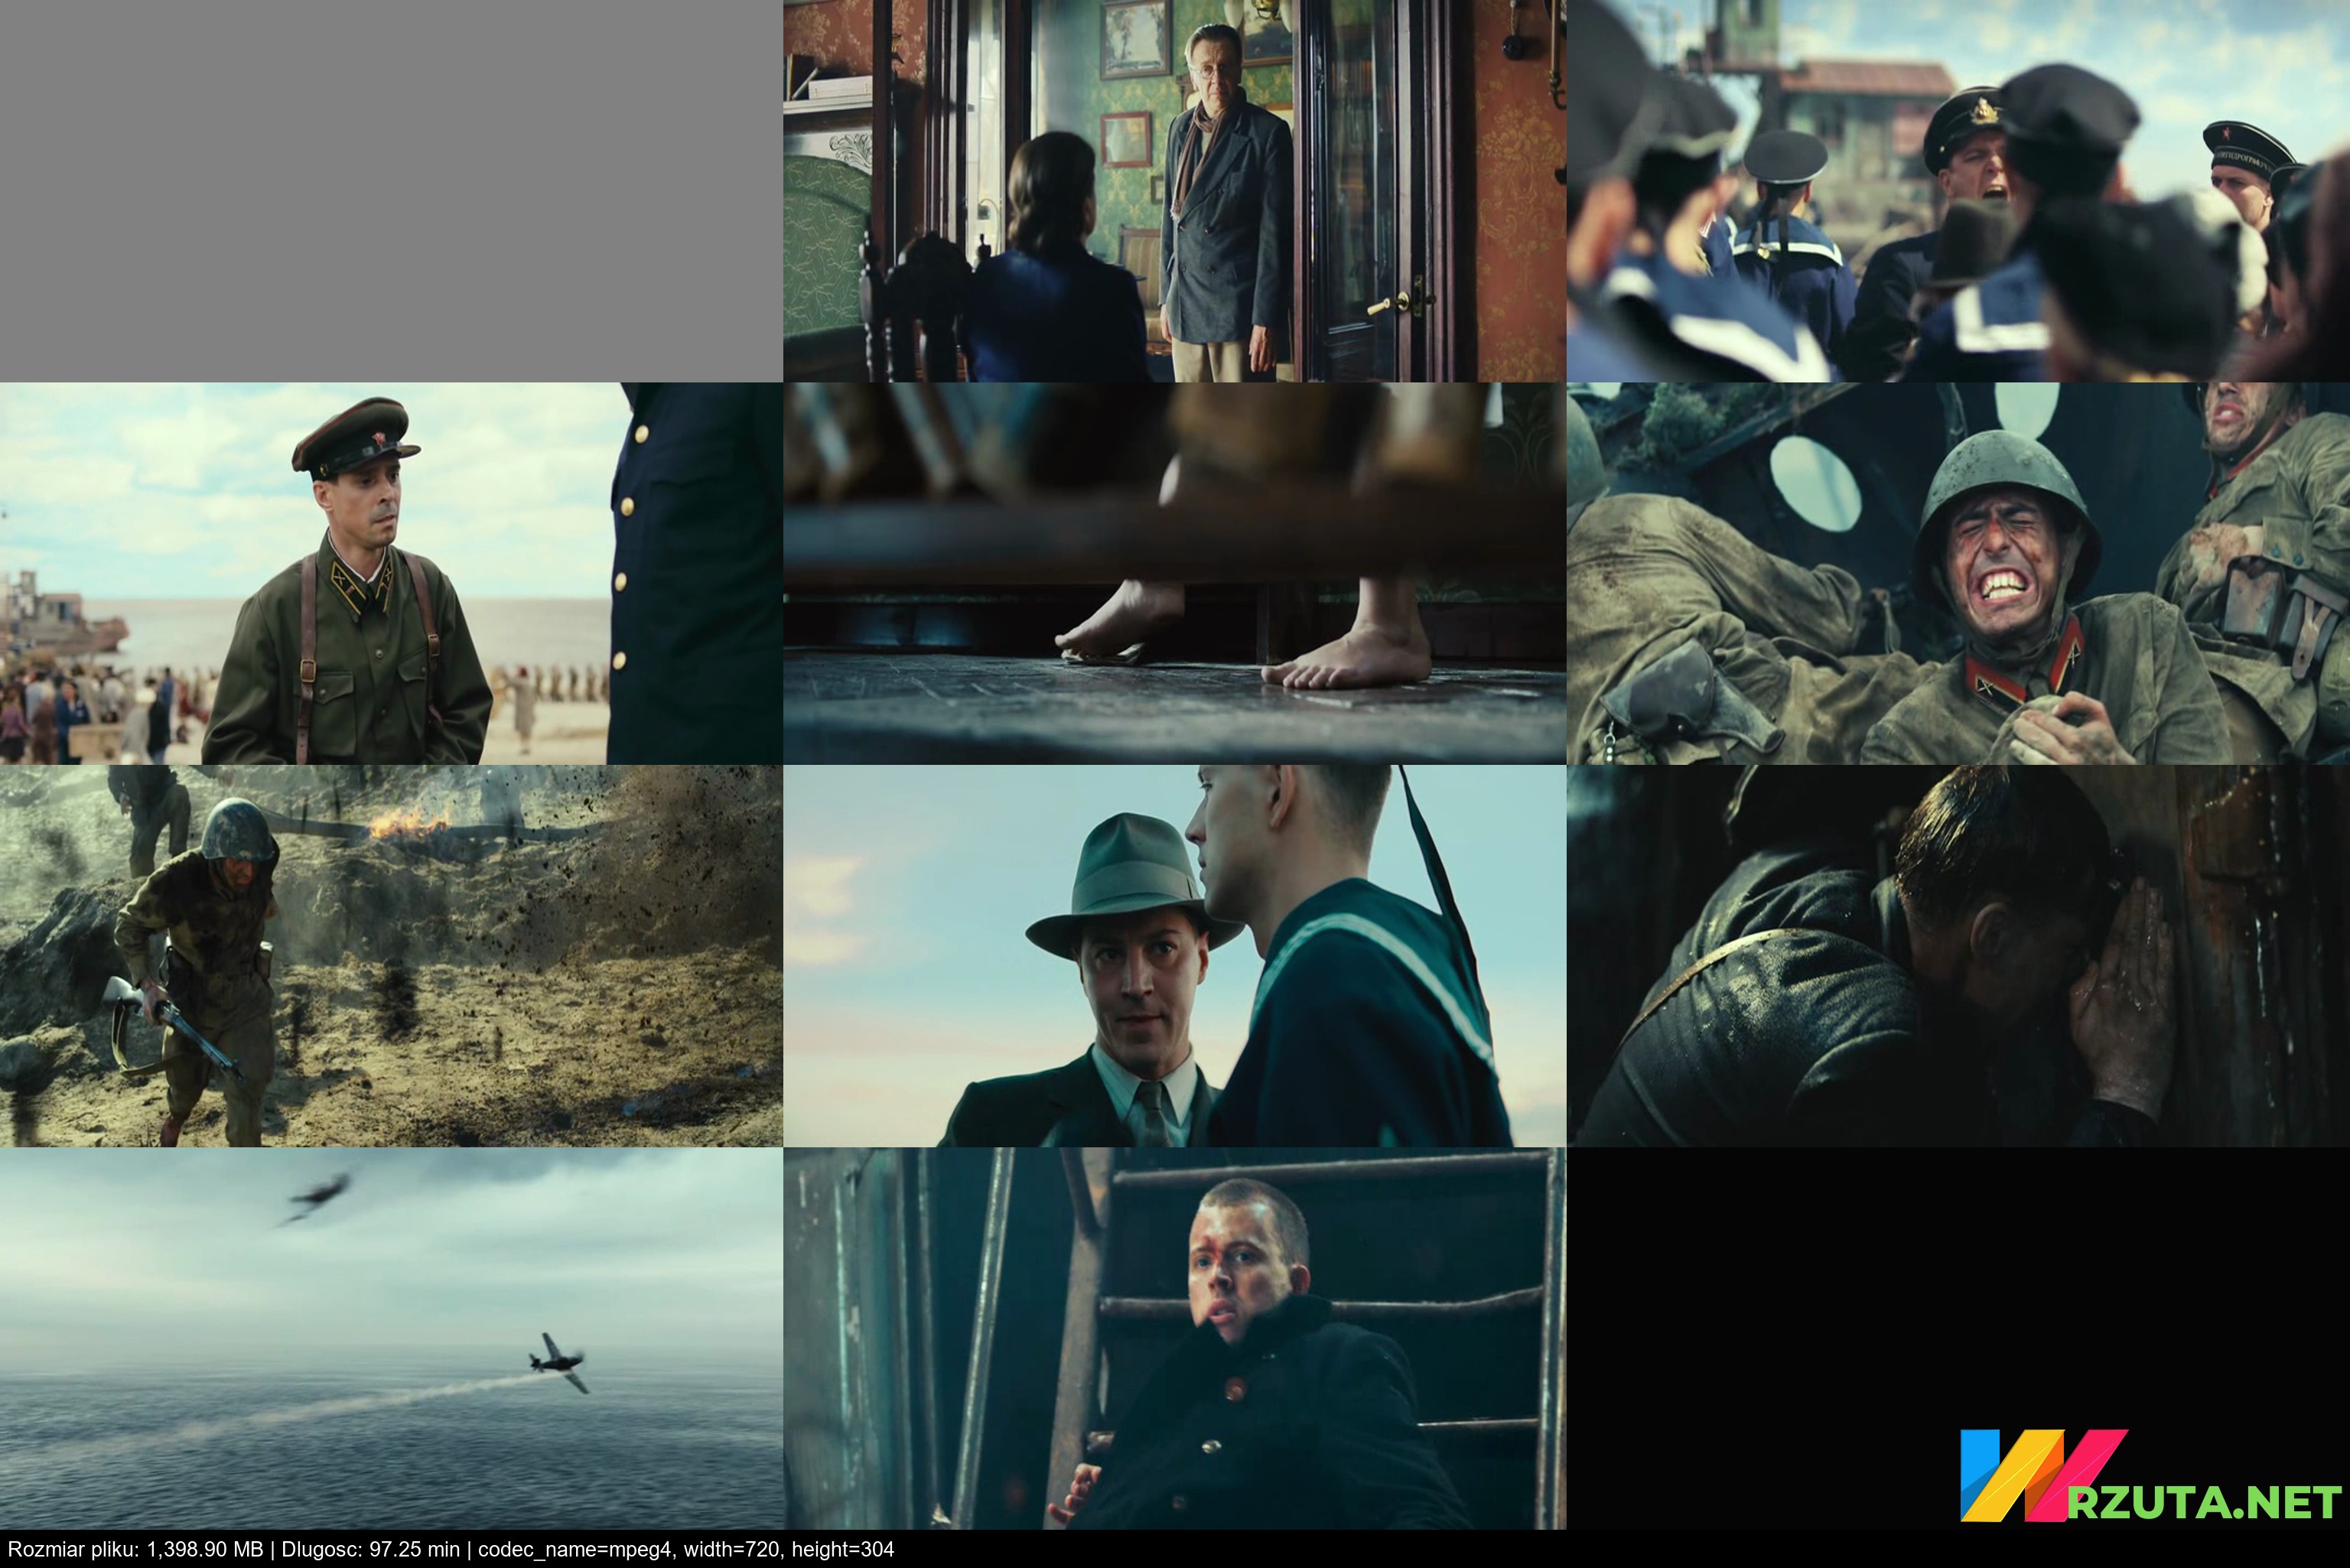
Task: Click the Dlugosc 97.25 min duration text
Action: pos(370,1549)
